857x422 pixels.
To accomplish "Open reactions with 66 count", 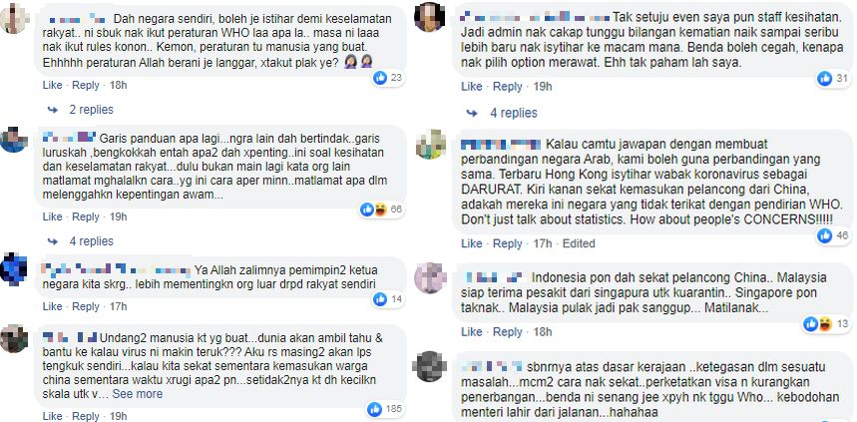I will 381,210.
